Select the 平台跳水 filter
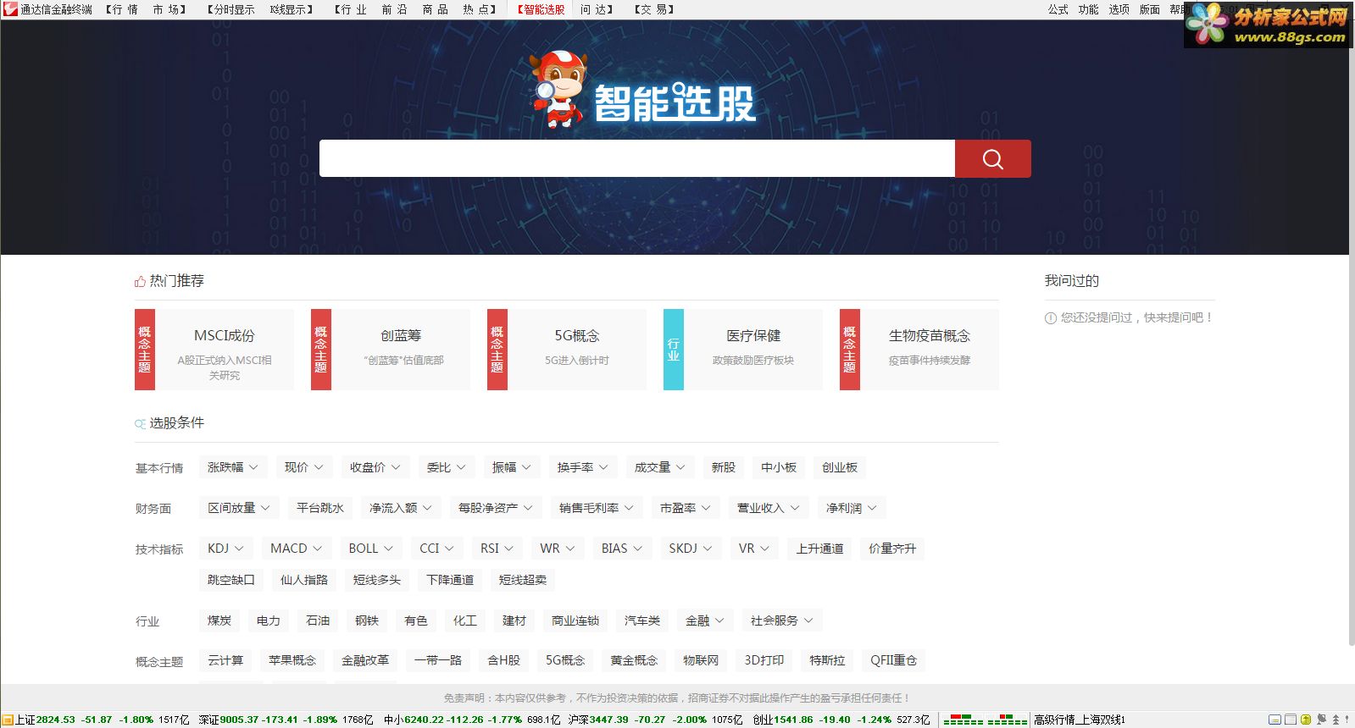Viewport: 1355px width, 728px height. tap(320, 508)
